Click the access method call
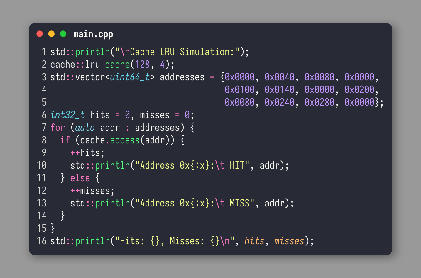Image resolution: width=421 pixels, height=278 pixels. click(125, 140)
